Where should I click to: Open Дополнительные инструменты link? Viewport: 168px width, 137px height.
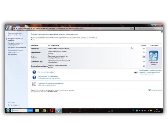(x=14, y=54)
